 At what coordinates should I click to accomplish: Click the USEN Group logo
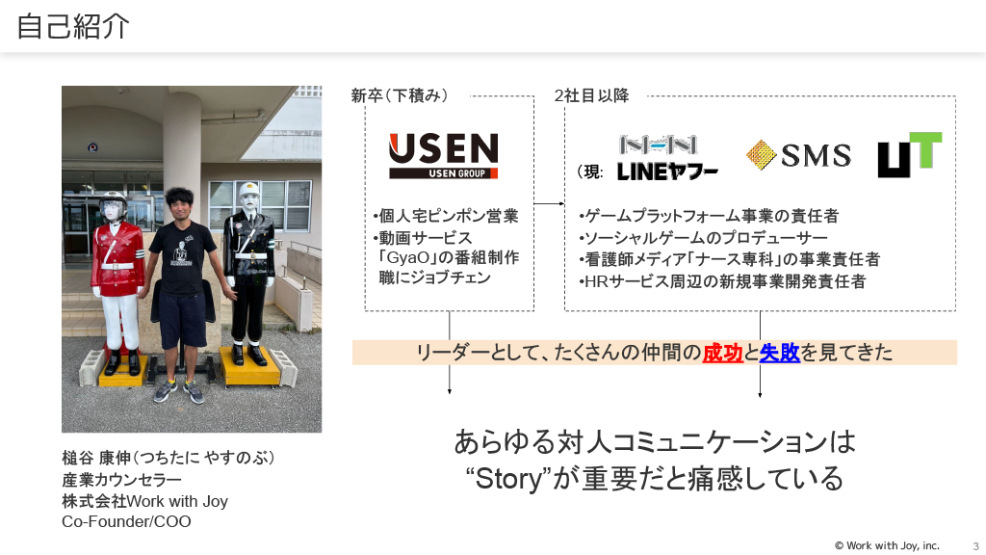point(443,155)
